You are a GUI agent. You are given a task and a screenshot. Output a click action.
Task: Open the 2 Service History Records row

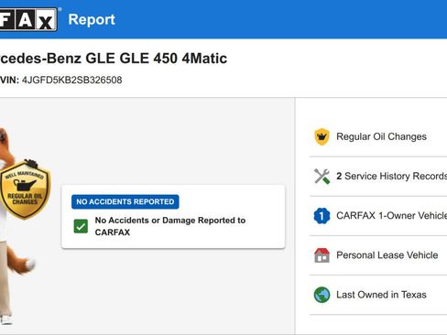(x=378, y=176)
